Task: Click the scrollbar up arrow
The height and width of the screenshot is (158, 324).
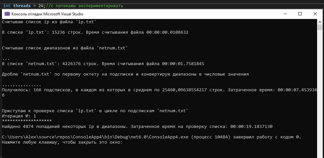Action: (320, 22)
